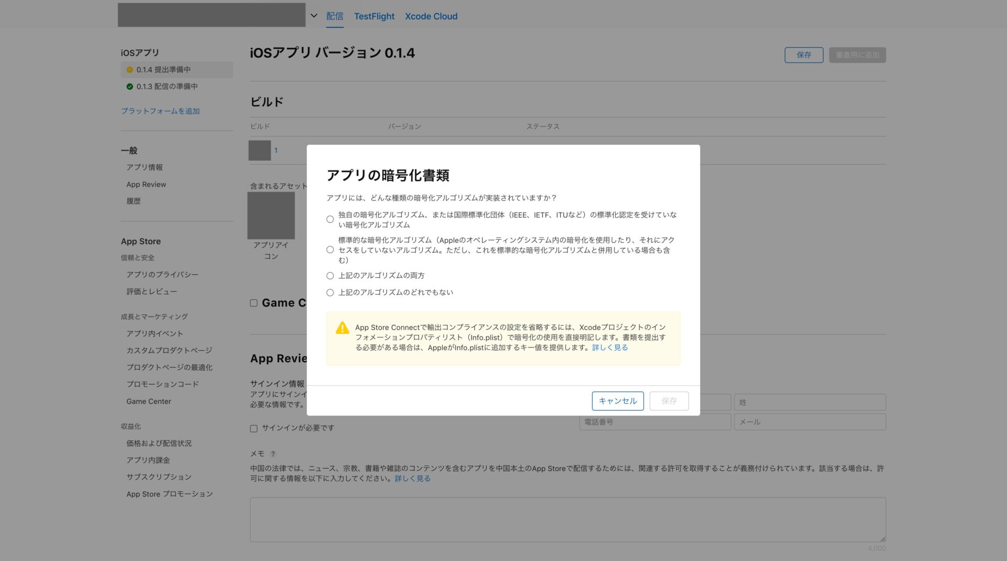The height and width of the screenshot is (561, 1007).
Task: Toggle サインインが必要です checkbox
Action: click(x=254, y=428)
